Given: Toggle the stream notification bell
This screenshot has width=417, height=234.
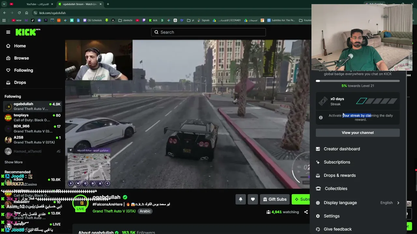Looking at the screenshot, I should (x=241, y=199).
